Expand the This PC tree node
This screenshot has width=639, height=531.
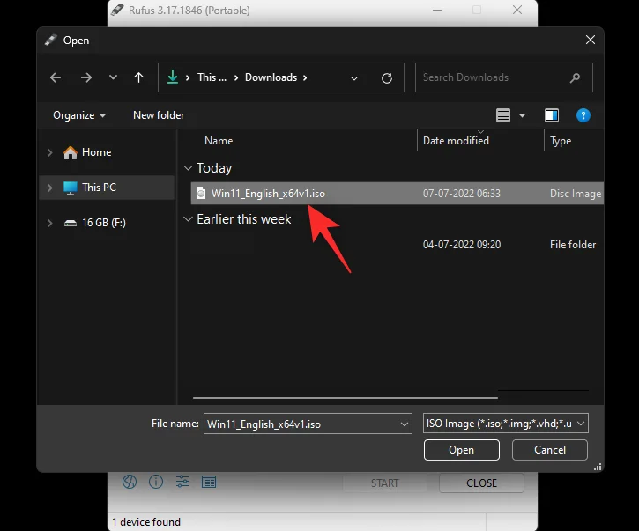pyautogui.click(x=49, y=188)
